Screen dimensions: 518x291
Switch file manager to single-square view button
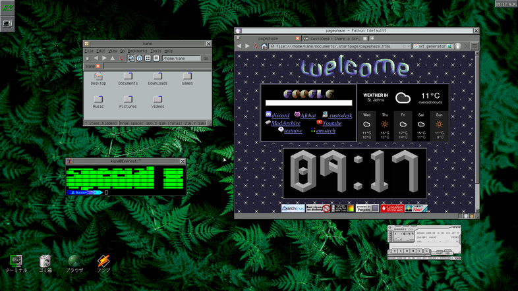[x=156, y=59]
